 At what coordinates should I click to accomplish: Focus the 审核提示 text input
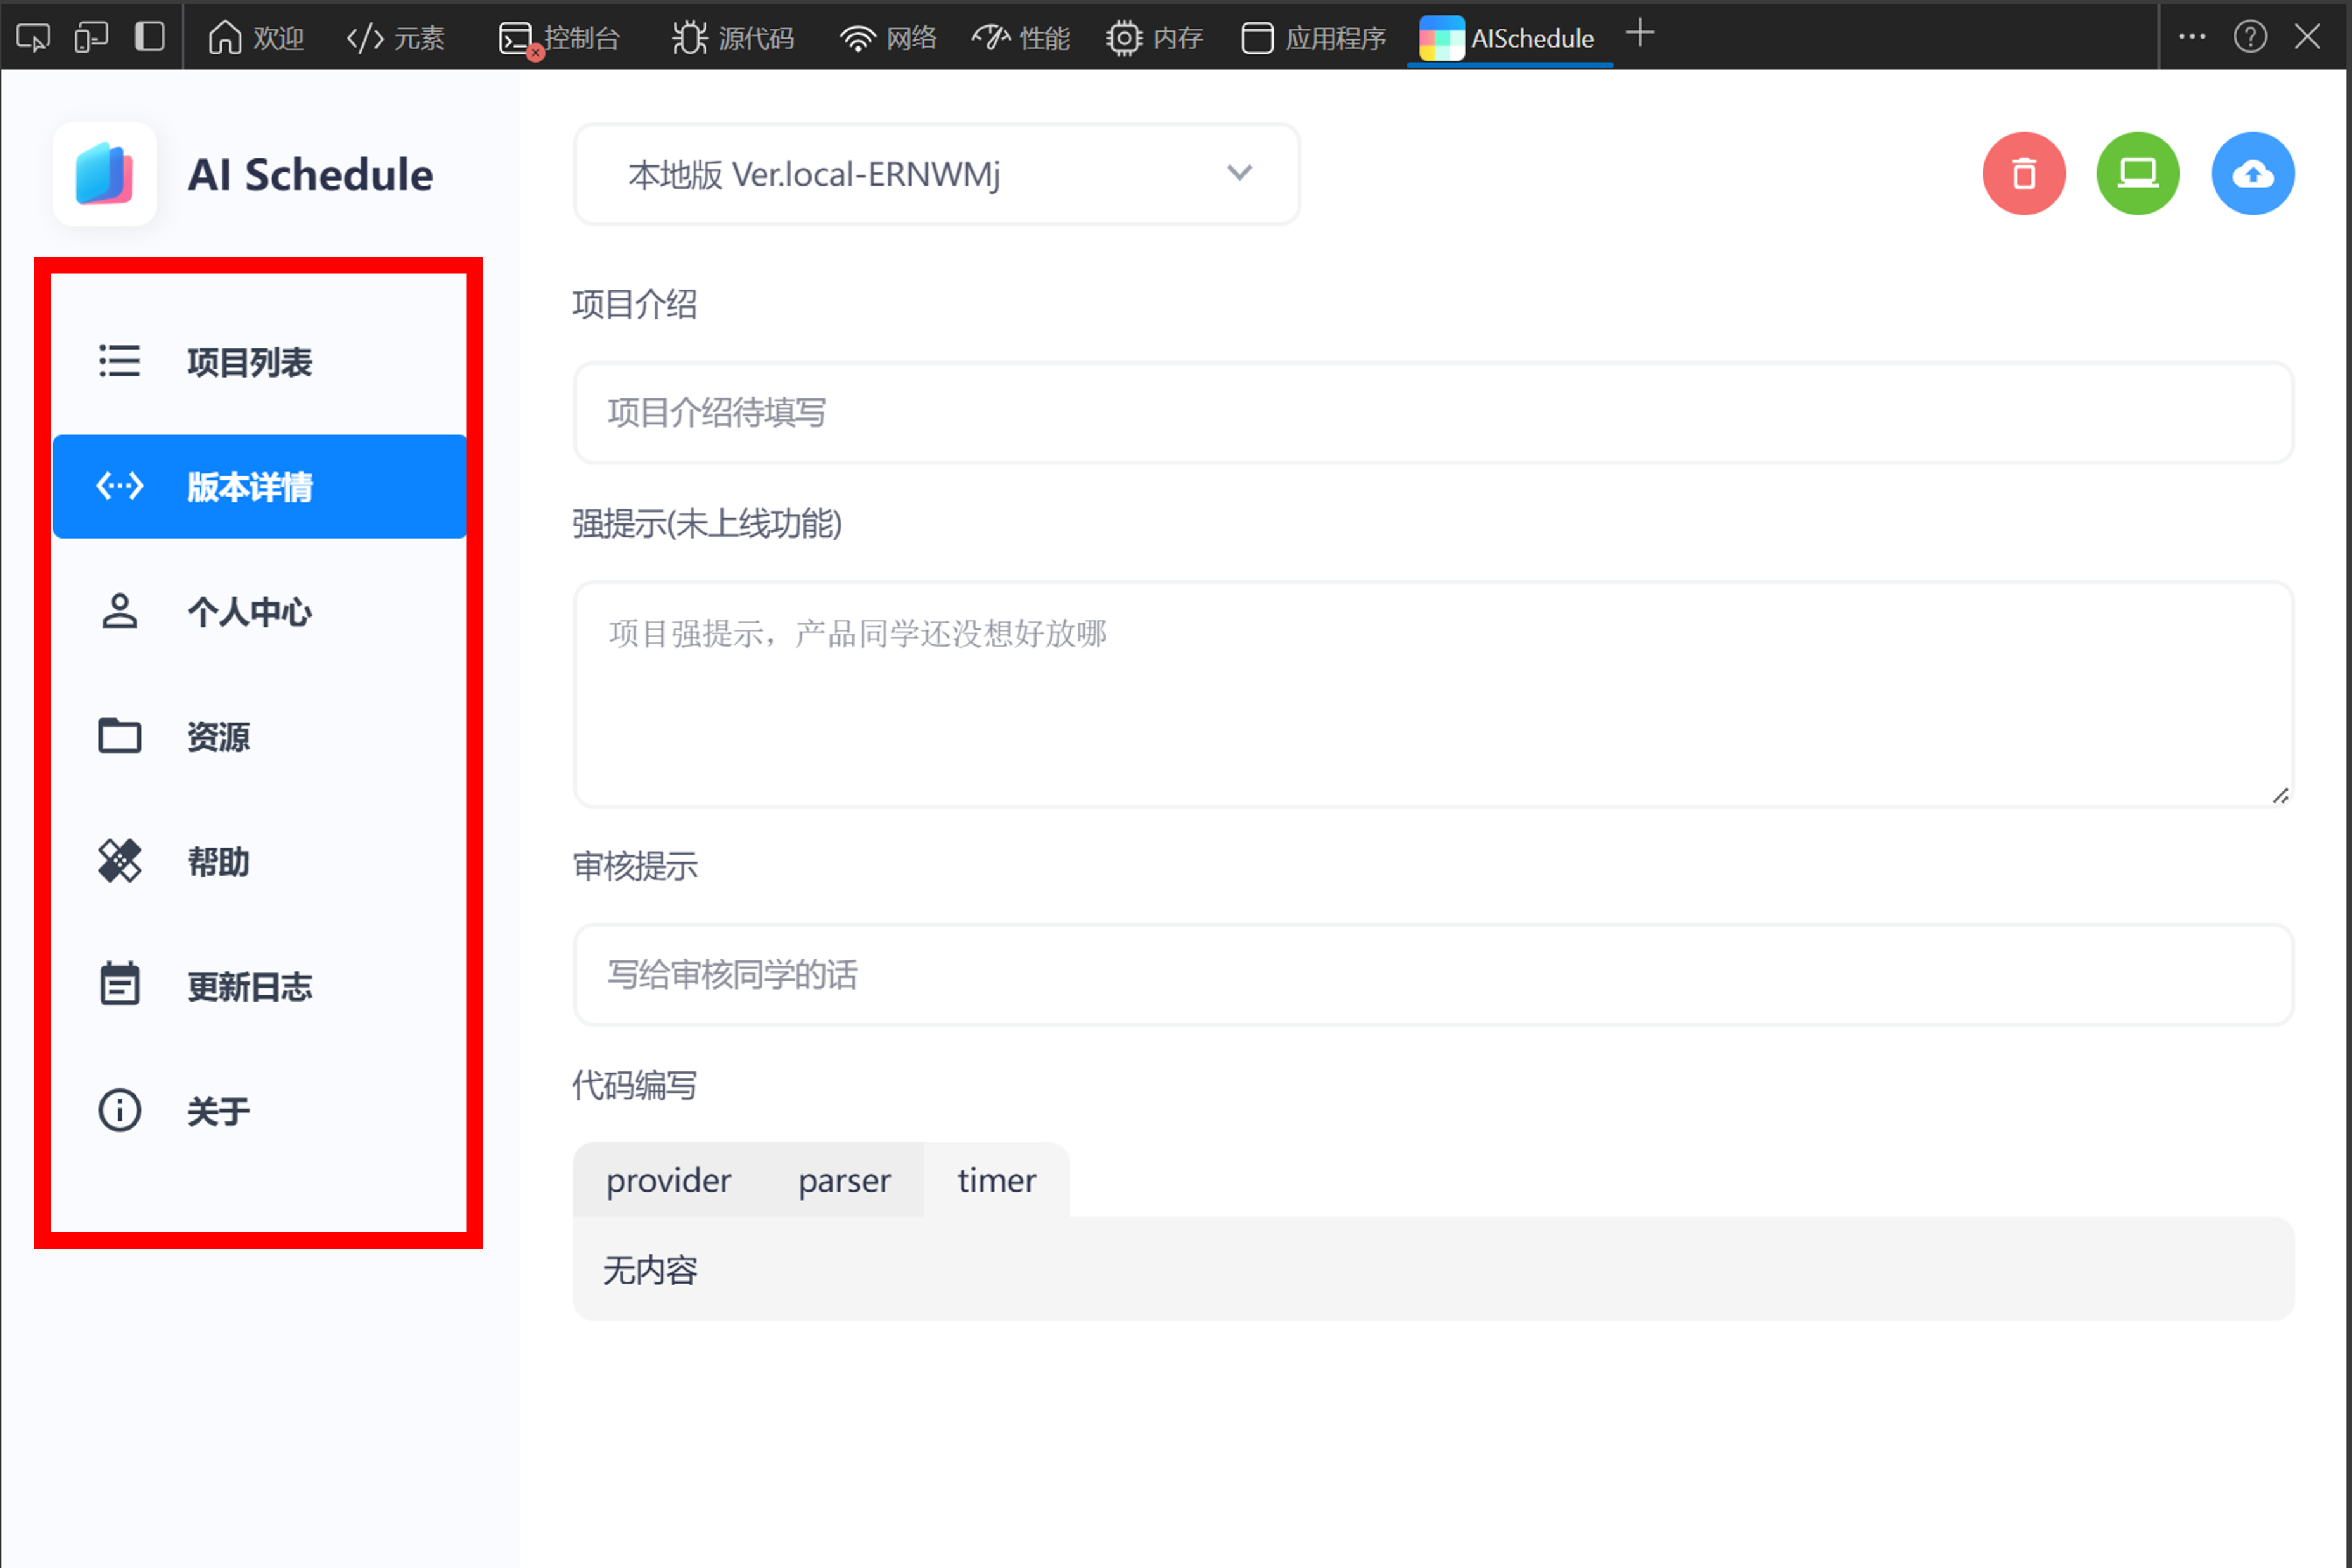[1432, 975]
